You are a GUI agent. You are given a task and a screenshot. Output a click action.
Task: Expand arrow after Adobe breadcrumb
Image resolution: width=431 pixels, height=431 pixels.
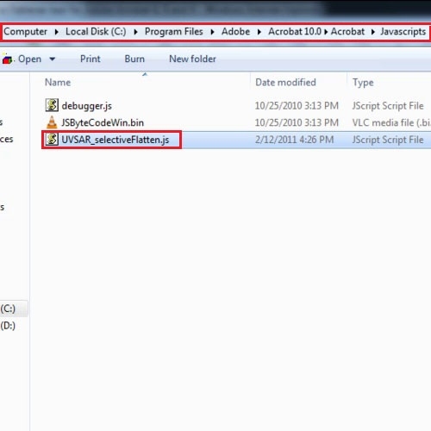(259, 32)
